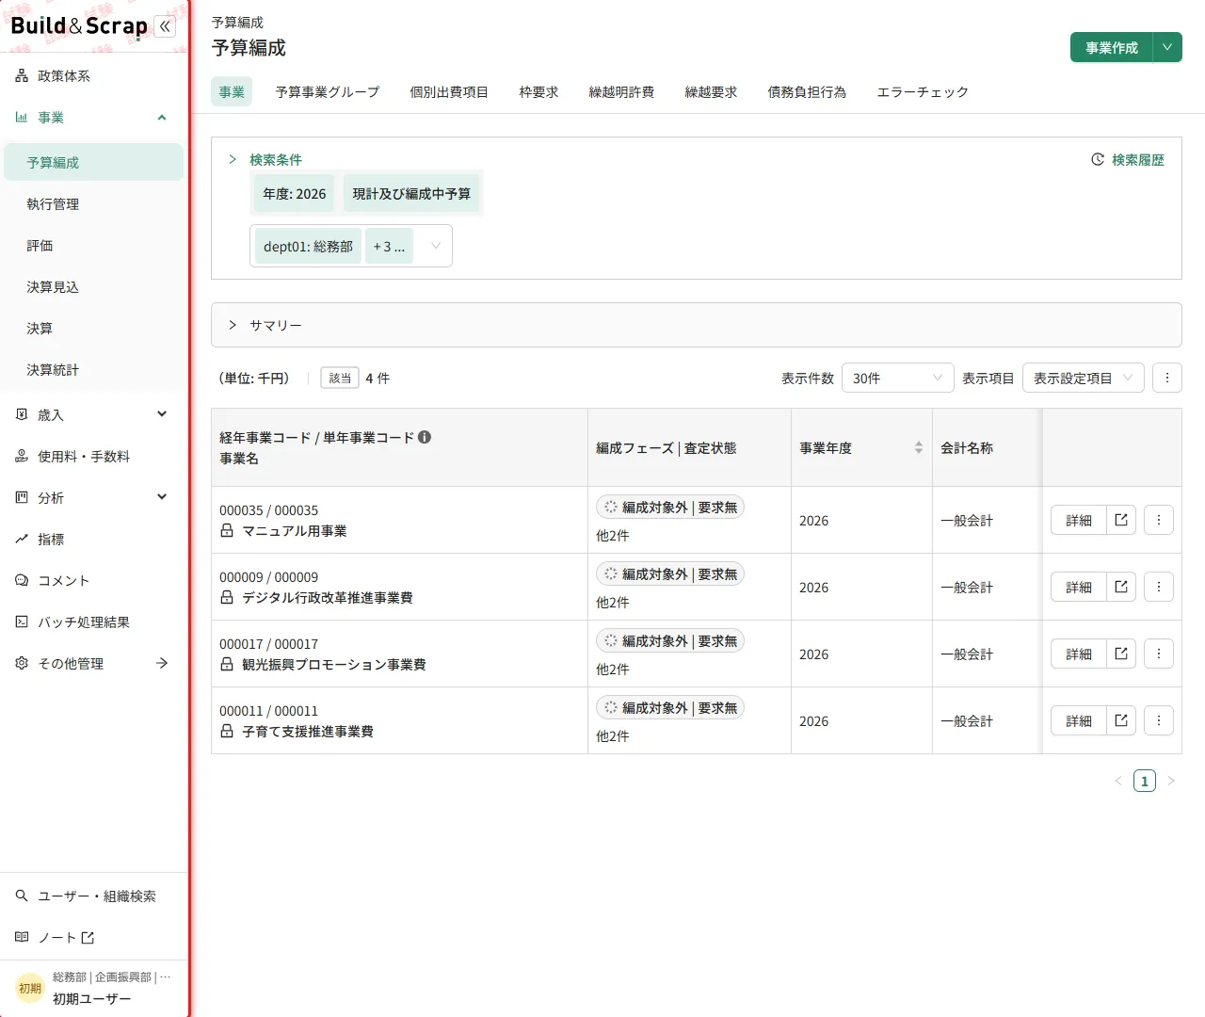Open デジタル行政改革推進事業費 in a new window
The width and height of the screenshot is (1205, 1017).
[1121, 587]
